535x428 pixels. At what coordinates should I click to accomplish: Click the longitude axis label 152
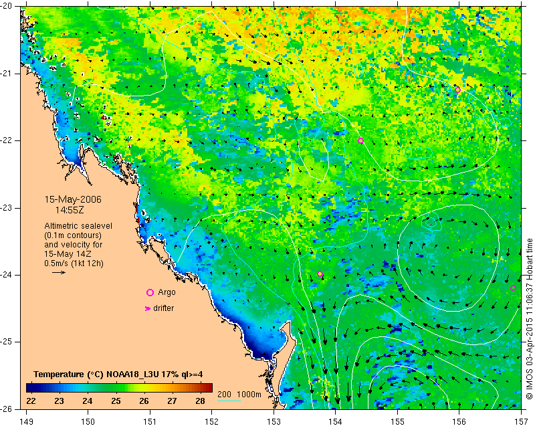point(211,422)
